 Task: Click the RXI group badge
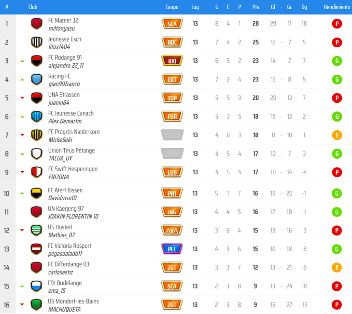pos(172,61)
